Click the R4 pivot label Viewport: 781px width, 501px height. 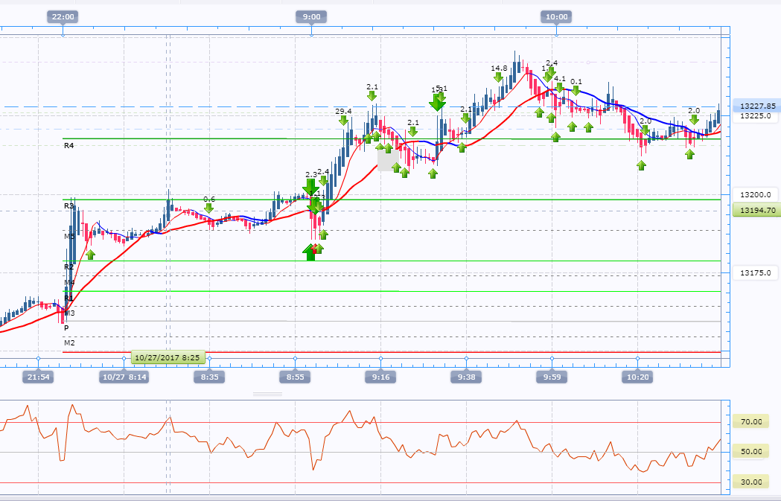(68, 145)
